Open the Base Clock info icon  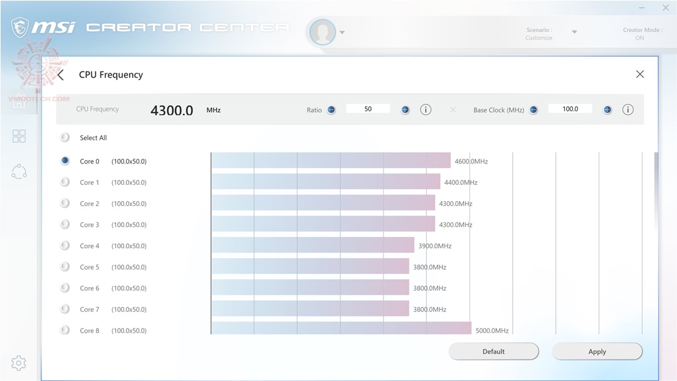(627, 110)
